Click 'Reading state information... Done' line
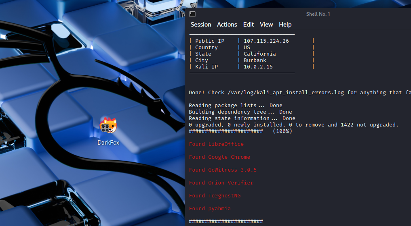Image resolution: width=411 pixels, height=226 pixels. click(242, 118)
